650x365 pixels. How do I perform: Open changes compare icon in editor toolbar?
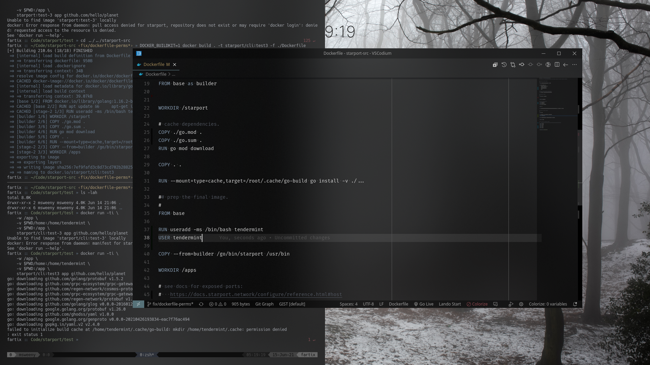(x=513, y=65)
